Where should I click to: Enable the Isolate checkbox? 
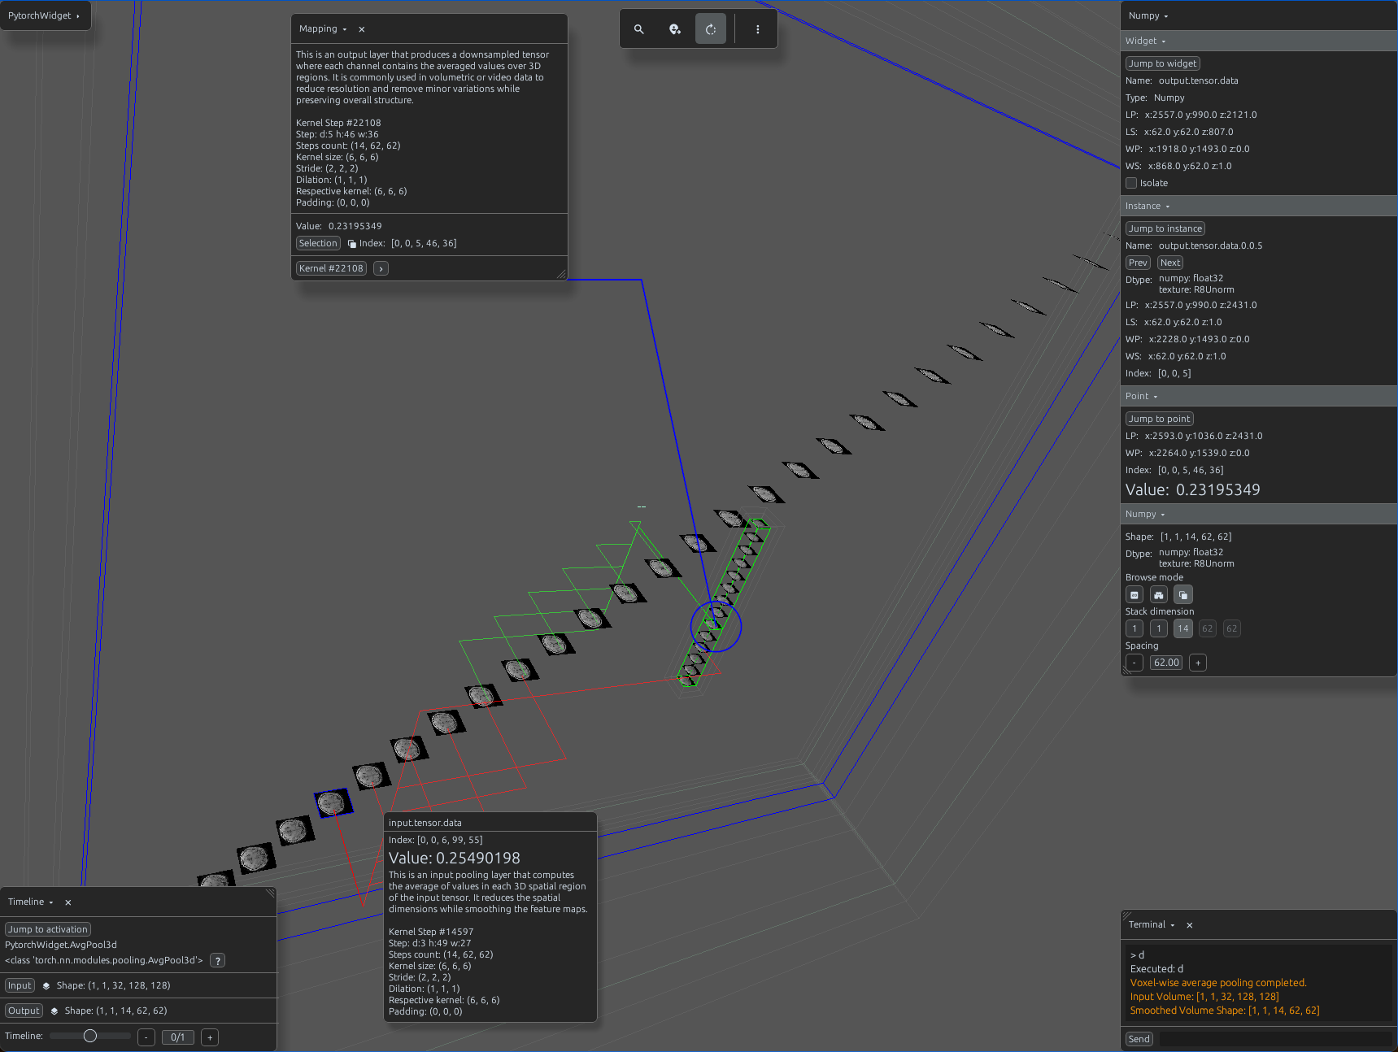[x=1131, y=183]
